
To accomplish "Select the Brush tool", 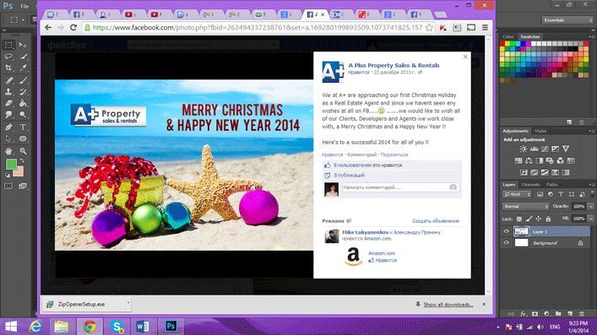I will 24,80.
